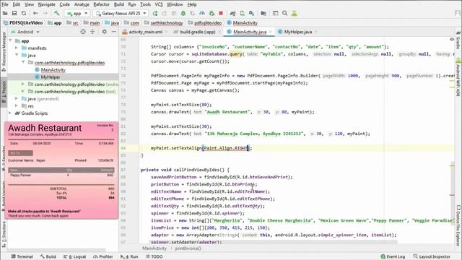Viewport: 462px width, 260px height.
Task: Click printInvoice() in the editor breadcrumb
Action: click(188, 248)
